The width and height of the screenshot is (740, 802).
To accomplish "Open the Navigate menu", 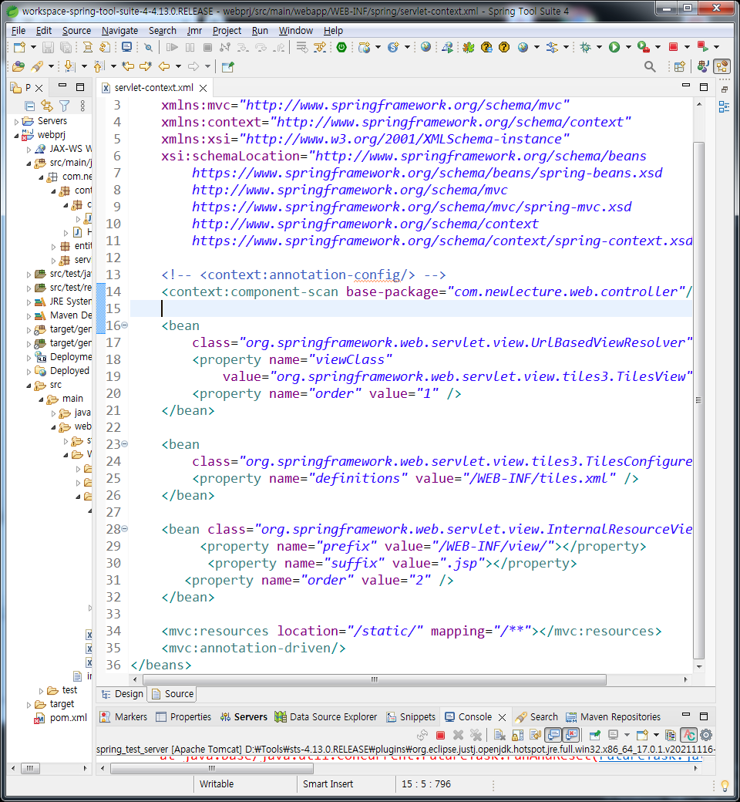I will point(119,31).
